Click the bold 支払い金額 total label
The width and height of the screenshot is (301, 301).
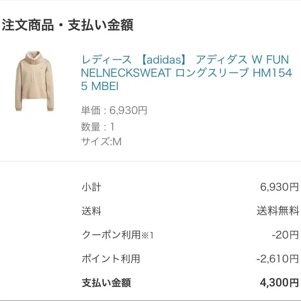point(106,283)
